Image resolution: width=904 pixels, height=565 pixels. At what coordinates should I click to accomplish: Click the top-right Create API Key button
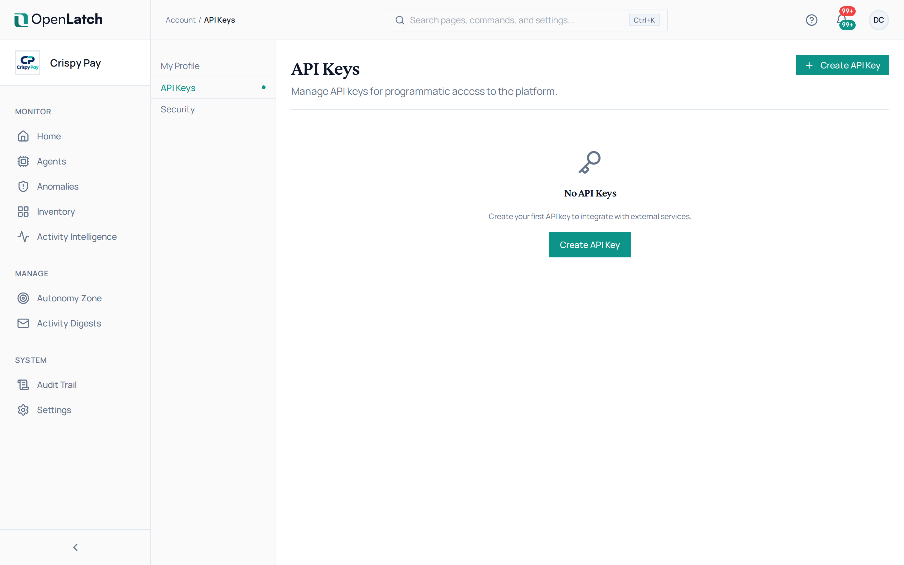842,65
